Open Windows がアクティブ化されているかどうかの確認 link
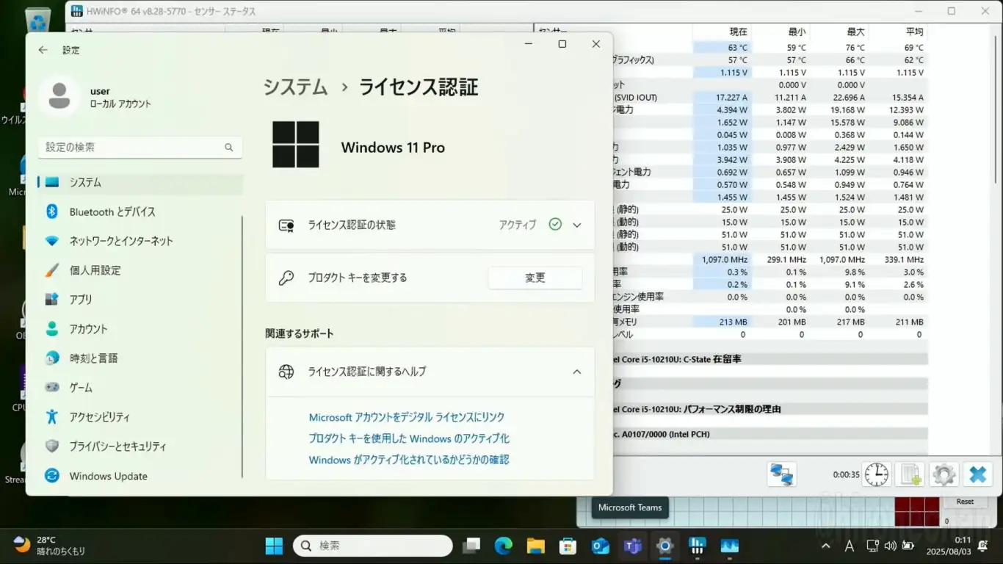Screen dimensions: 1003x564 pos(409,460)
